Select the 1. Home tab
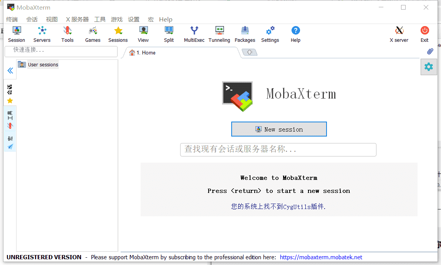Image resolution: width=441 pixels, height=265 pixels. pos(181,53)
